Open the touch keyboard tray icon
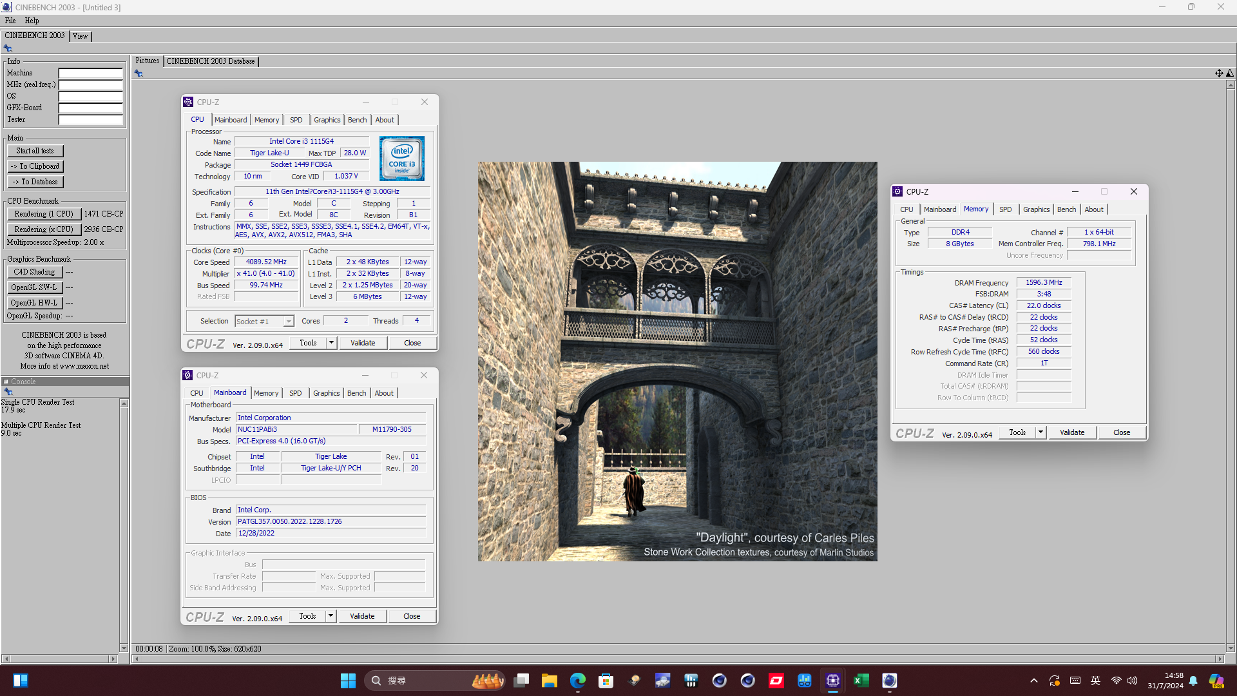This screenshot has width=1237, height=696. click(x=1075, y=681)
